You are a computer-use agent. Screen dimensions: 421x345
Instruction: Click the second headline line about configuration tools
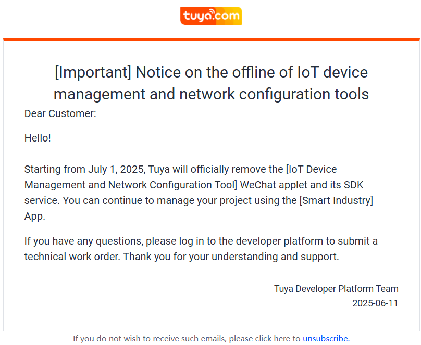point(211,94)
